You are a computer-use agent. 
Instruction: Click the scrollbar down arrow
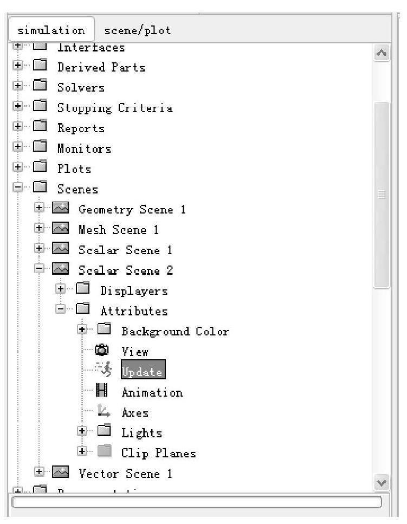point(382,483)
